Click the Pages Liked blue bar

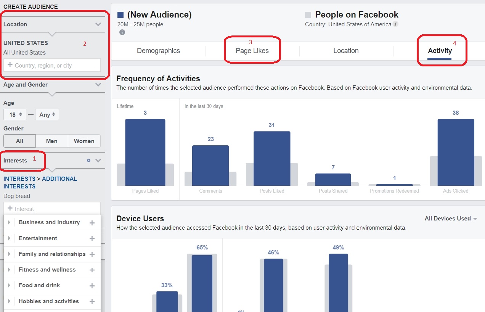145,153
